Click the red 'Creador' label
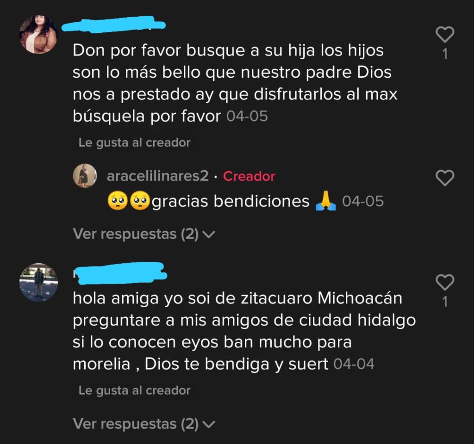This screenshot has height=444, width=474. (249, 176)
